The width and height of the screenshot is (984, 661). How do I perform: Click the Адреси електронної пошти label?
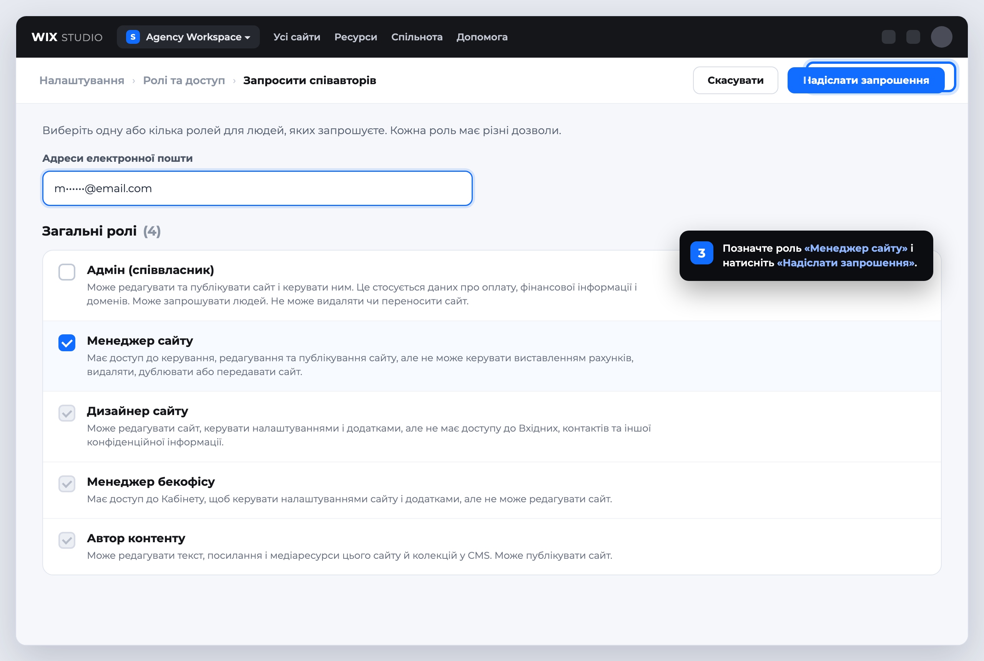(118, 158)
